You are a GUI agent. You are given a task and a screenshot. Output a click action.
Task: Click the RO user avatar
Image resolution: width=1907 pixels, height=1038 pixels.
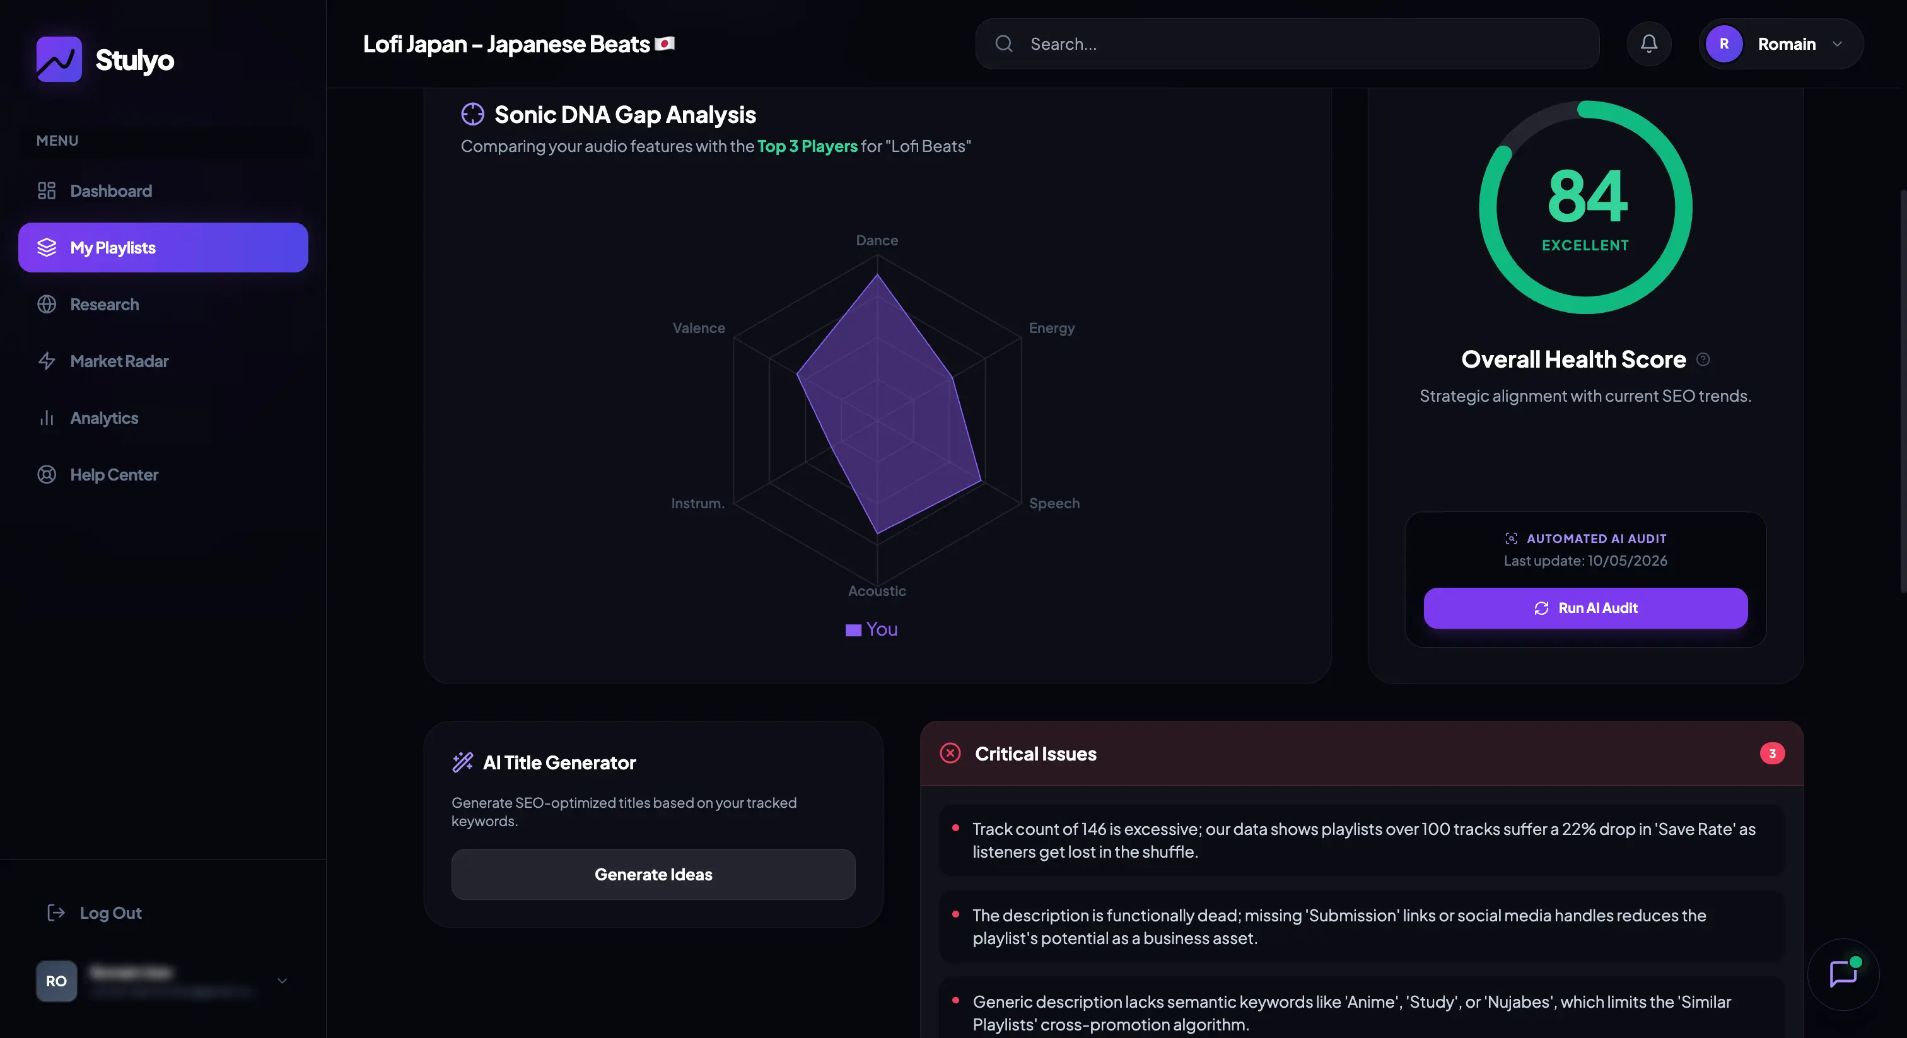56,981
